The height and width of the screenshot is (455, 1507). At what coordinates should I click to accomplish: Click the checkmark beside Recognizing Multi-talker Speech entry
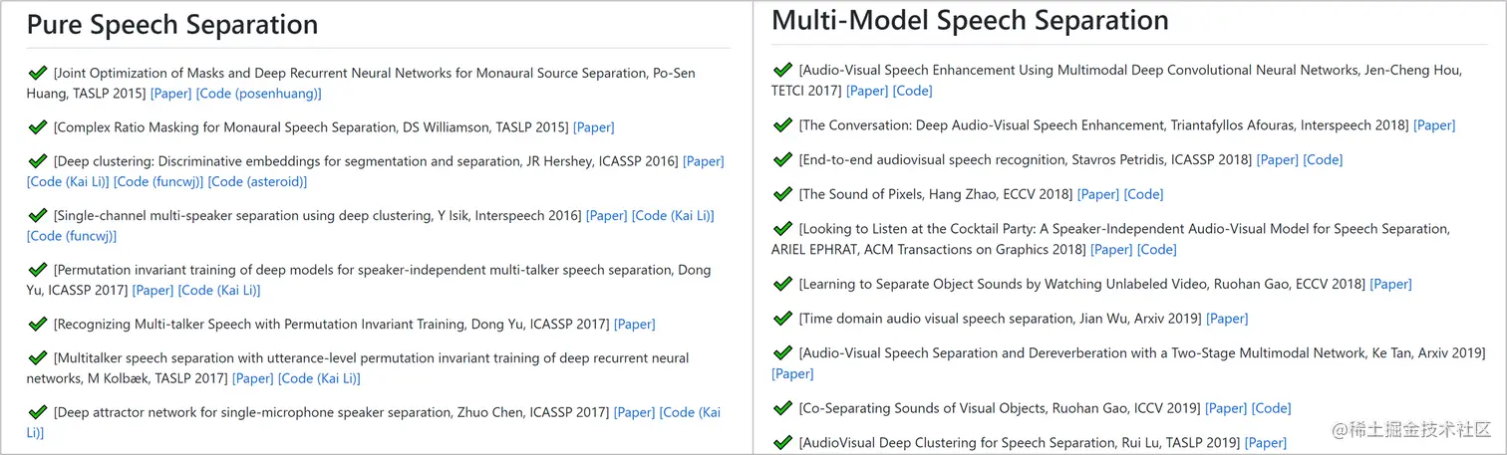tap(38, 324)
